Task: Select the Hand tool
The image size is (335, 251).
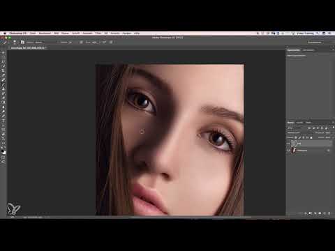Action: pyautogui.click(x=3, y=134)
